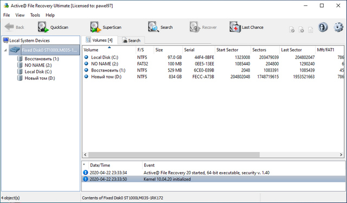Click volume icon beside Восстановить (1:) in tree
The width and height of the screenshot is (347, 203).
coord(20,59)
